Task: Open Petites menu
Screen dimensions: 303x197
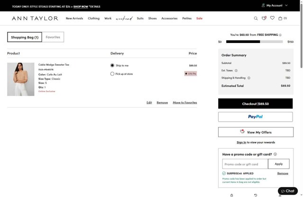Action: [187, 18]
